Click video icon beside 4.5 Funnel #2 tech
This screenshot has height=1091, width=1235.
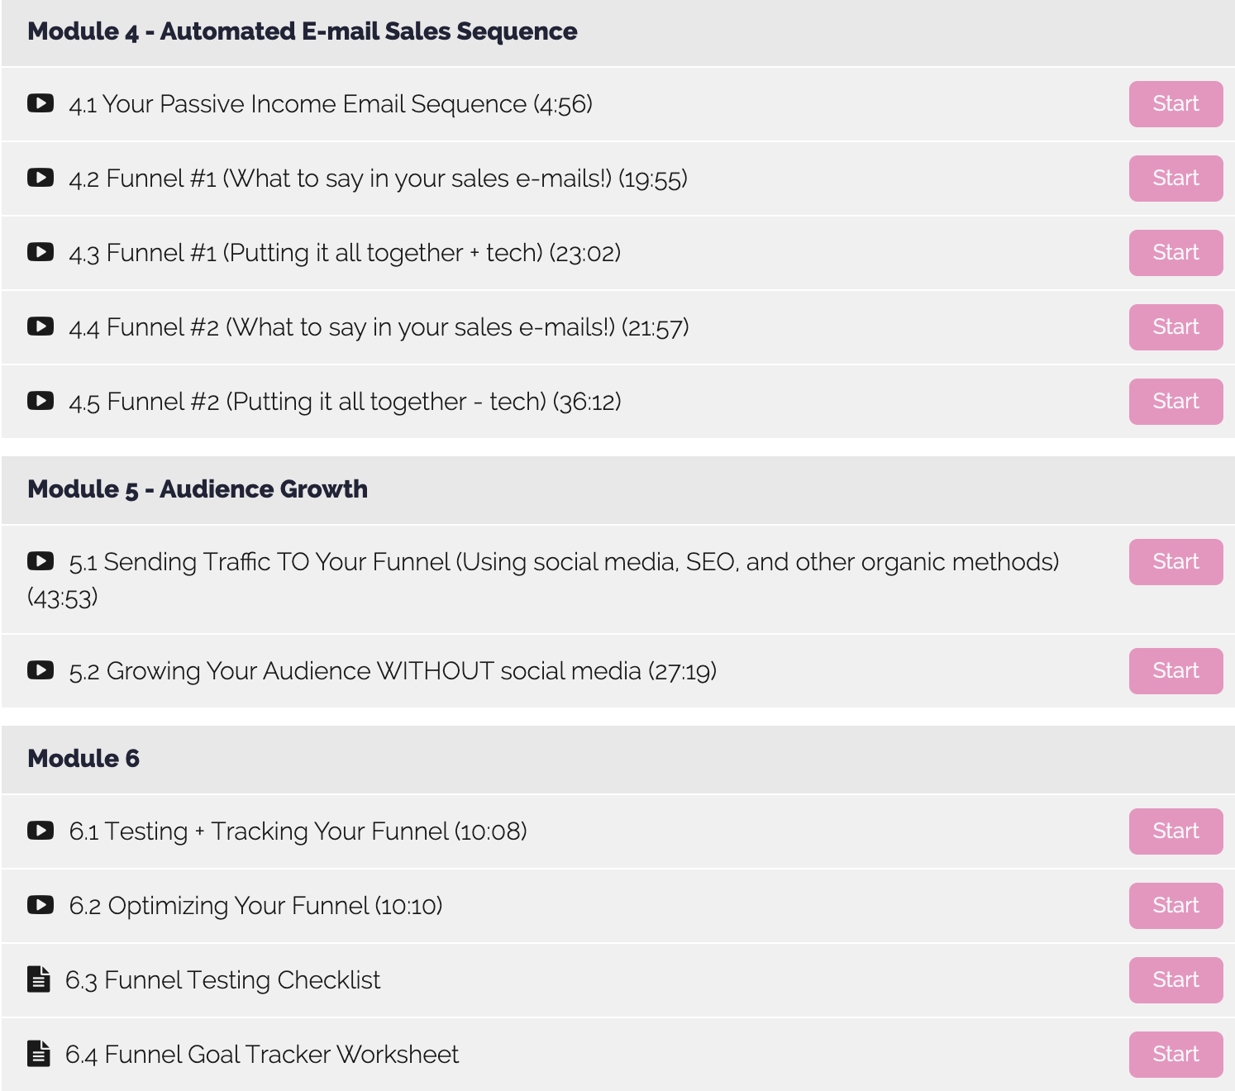[x=41, y=401]
